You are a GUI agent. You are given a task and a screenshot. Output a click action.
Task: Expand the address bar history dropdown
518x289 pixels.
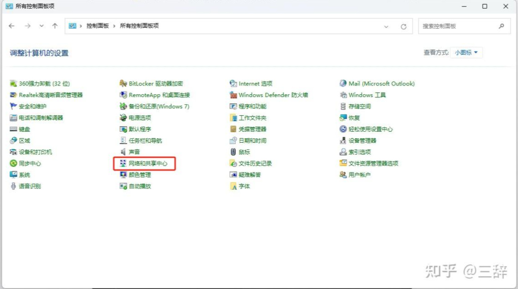click(x=386, y=27)
